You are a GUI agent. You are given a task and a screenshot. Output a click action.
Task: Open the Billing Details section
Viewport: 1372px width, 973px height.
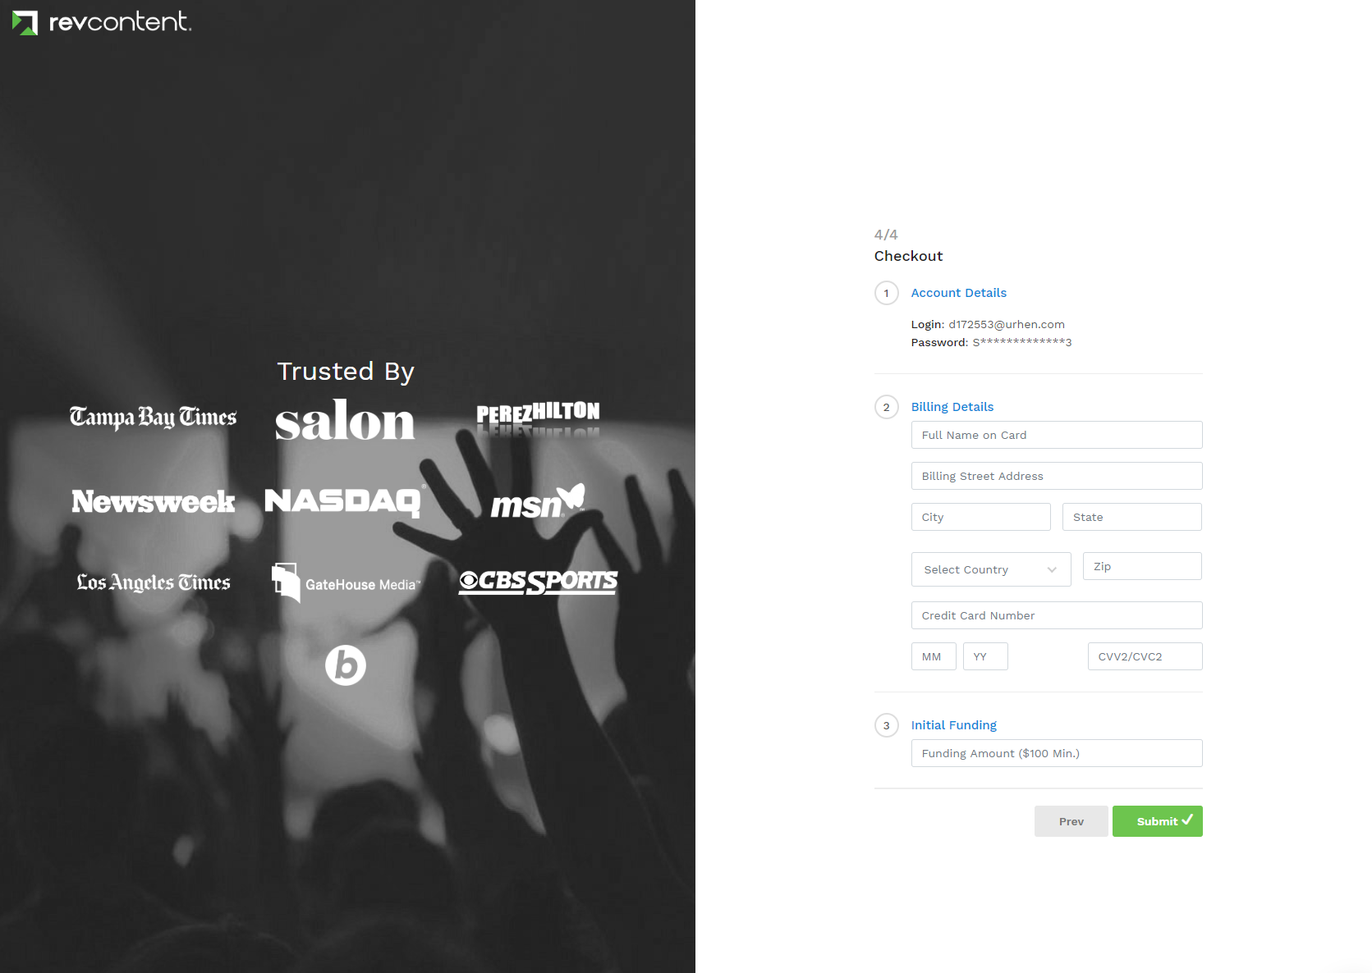(x=952, y=407)
